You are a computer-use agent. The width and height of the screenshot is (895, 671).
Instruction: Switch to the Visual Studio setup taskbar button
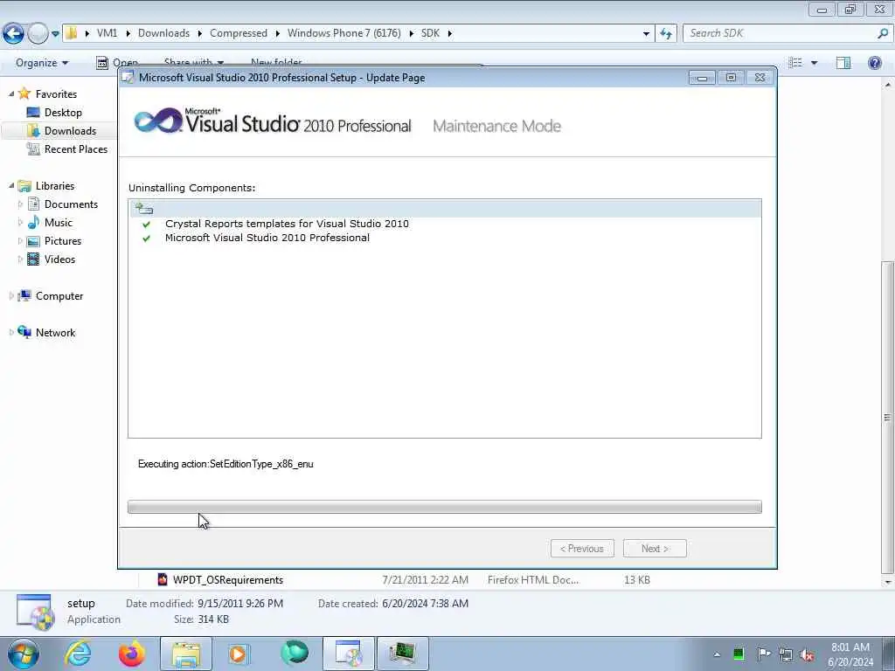[349, 654]
